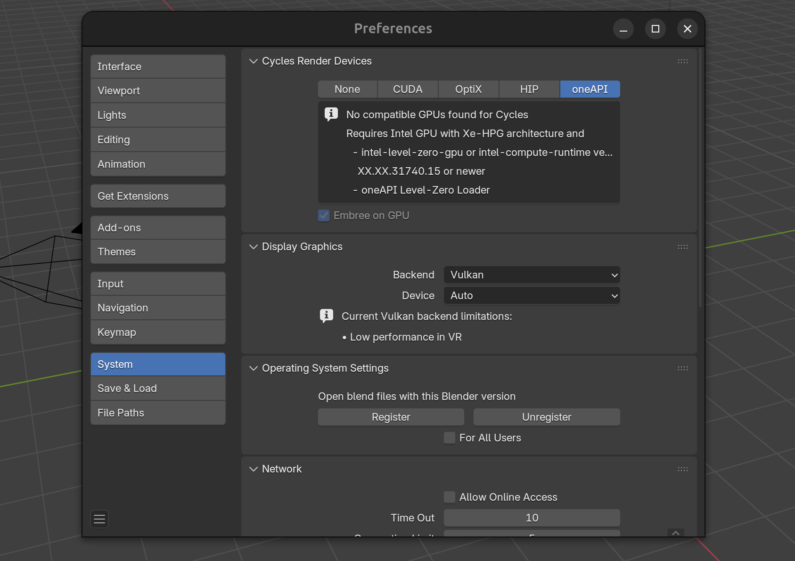This screenshot has width=795, height=561.
Task: Open the hamburger preferences menu
Action: pyautogui.click(x=99, y=519)
